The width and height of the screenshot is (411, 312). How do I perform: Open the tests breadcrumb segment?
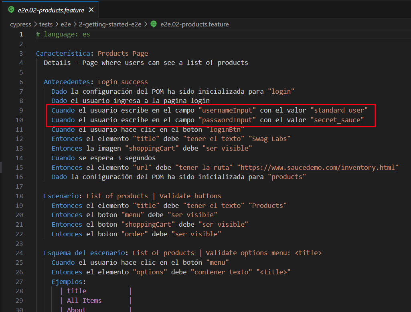[x=46, y=24]
